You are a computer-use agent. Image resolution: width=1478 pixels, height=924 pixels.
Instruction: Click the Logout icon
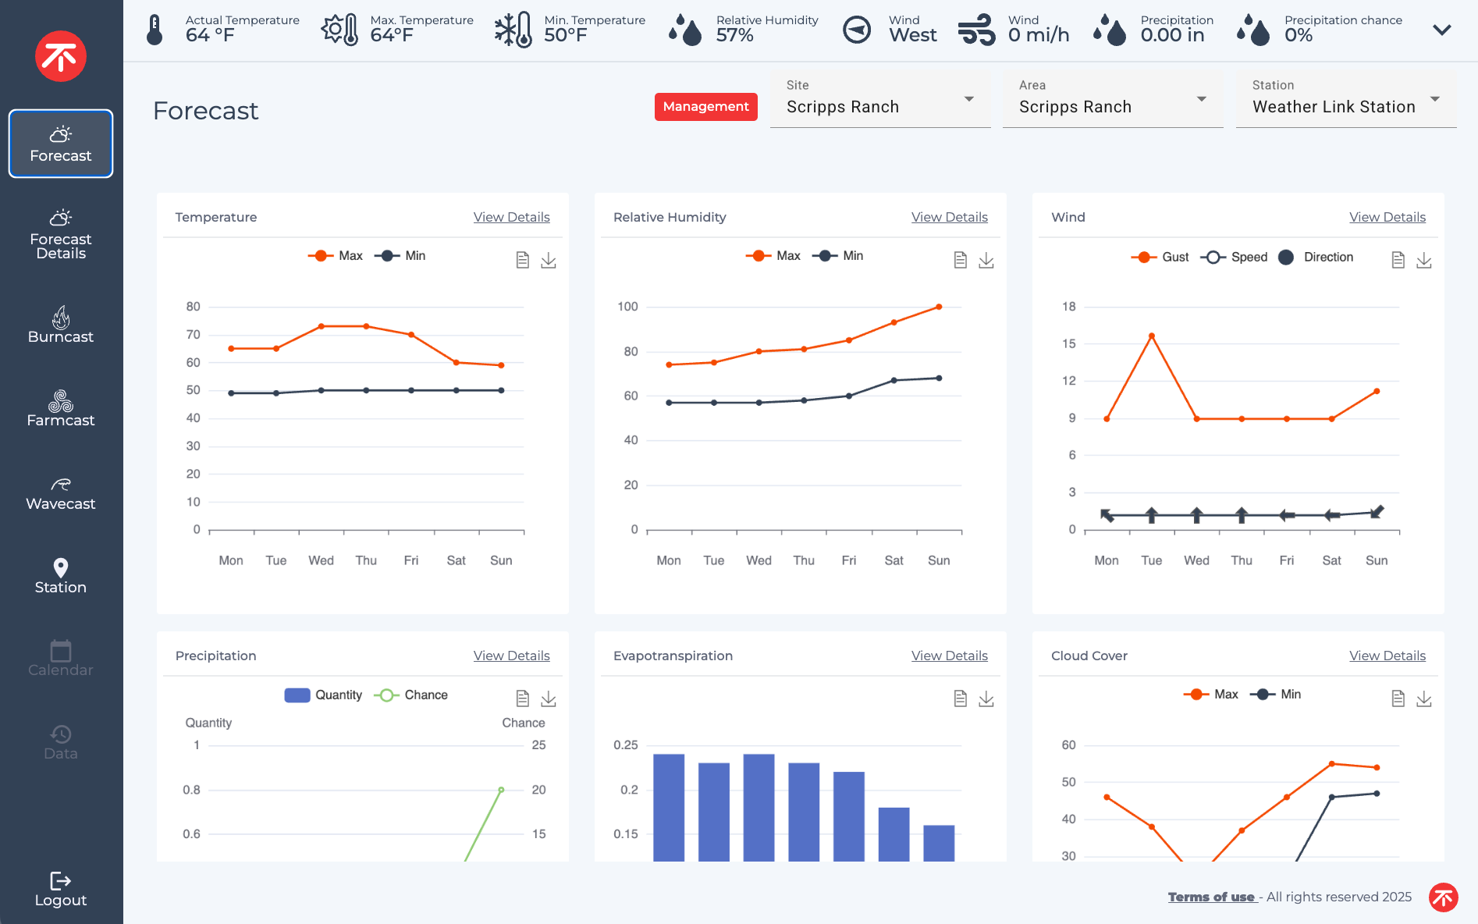[x=61, y=880]
